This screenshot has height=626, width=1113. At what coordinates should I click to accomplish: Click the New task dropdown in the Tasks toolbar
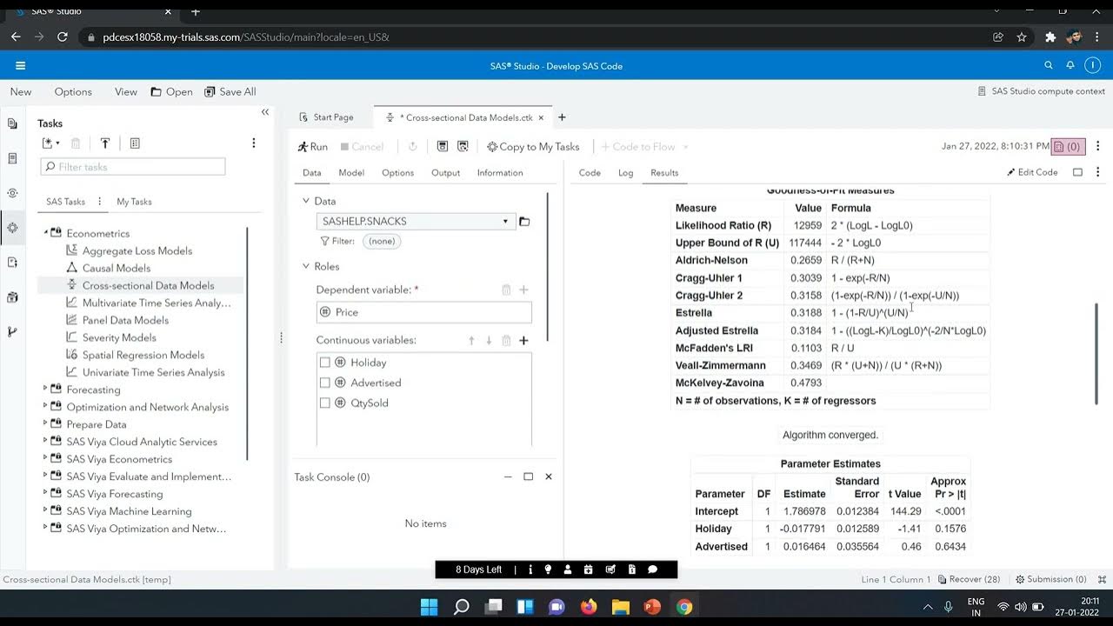52,143
